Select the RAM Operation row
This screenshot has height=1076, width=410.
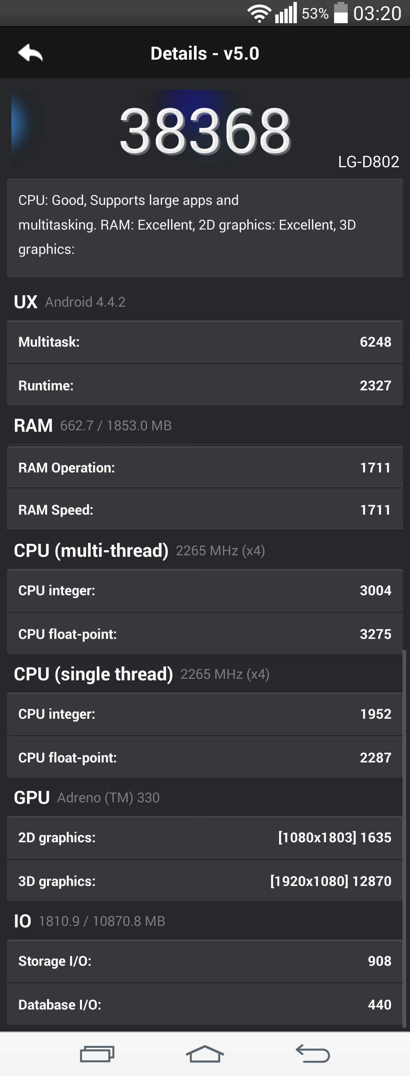tap(205, 467)
